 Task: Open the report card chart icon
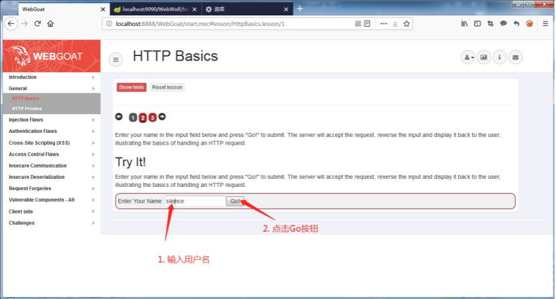tap(484, 57)
